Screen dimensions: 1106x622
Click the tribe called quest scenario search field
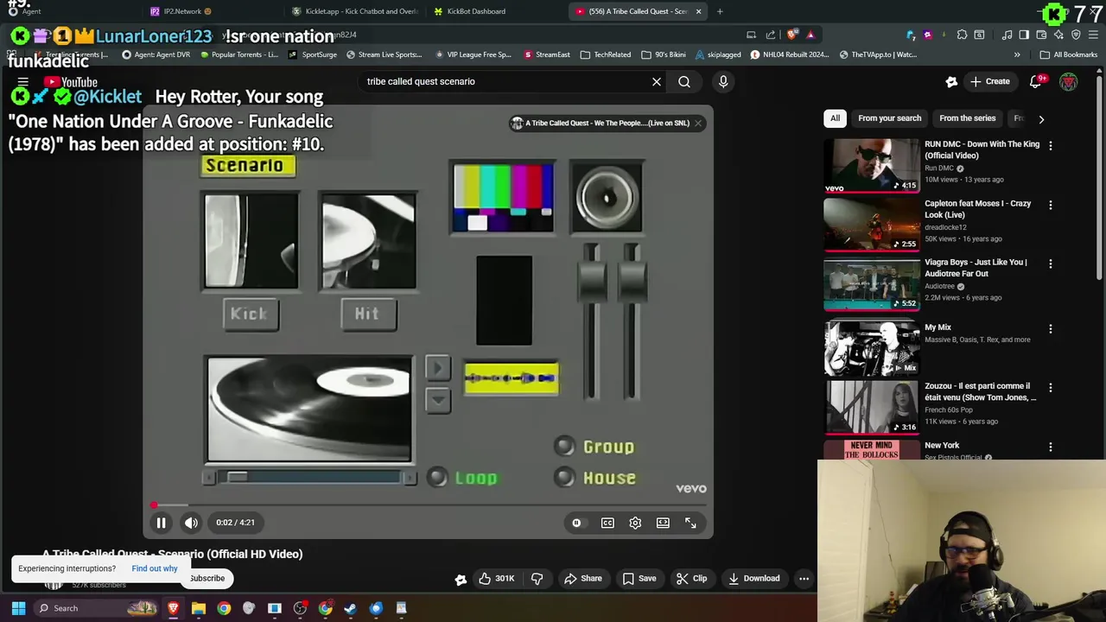pyautogui.click(x=505, y=82)
